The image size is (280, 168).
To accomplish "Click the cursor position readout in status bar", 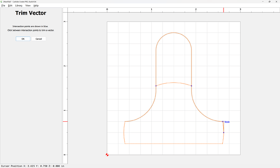I will (x=32, y=166).
